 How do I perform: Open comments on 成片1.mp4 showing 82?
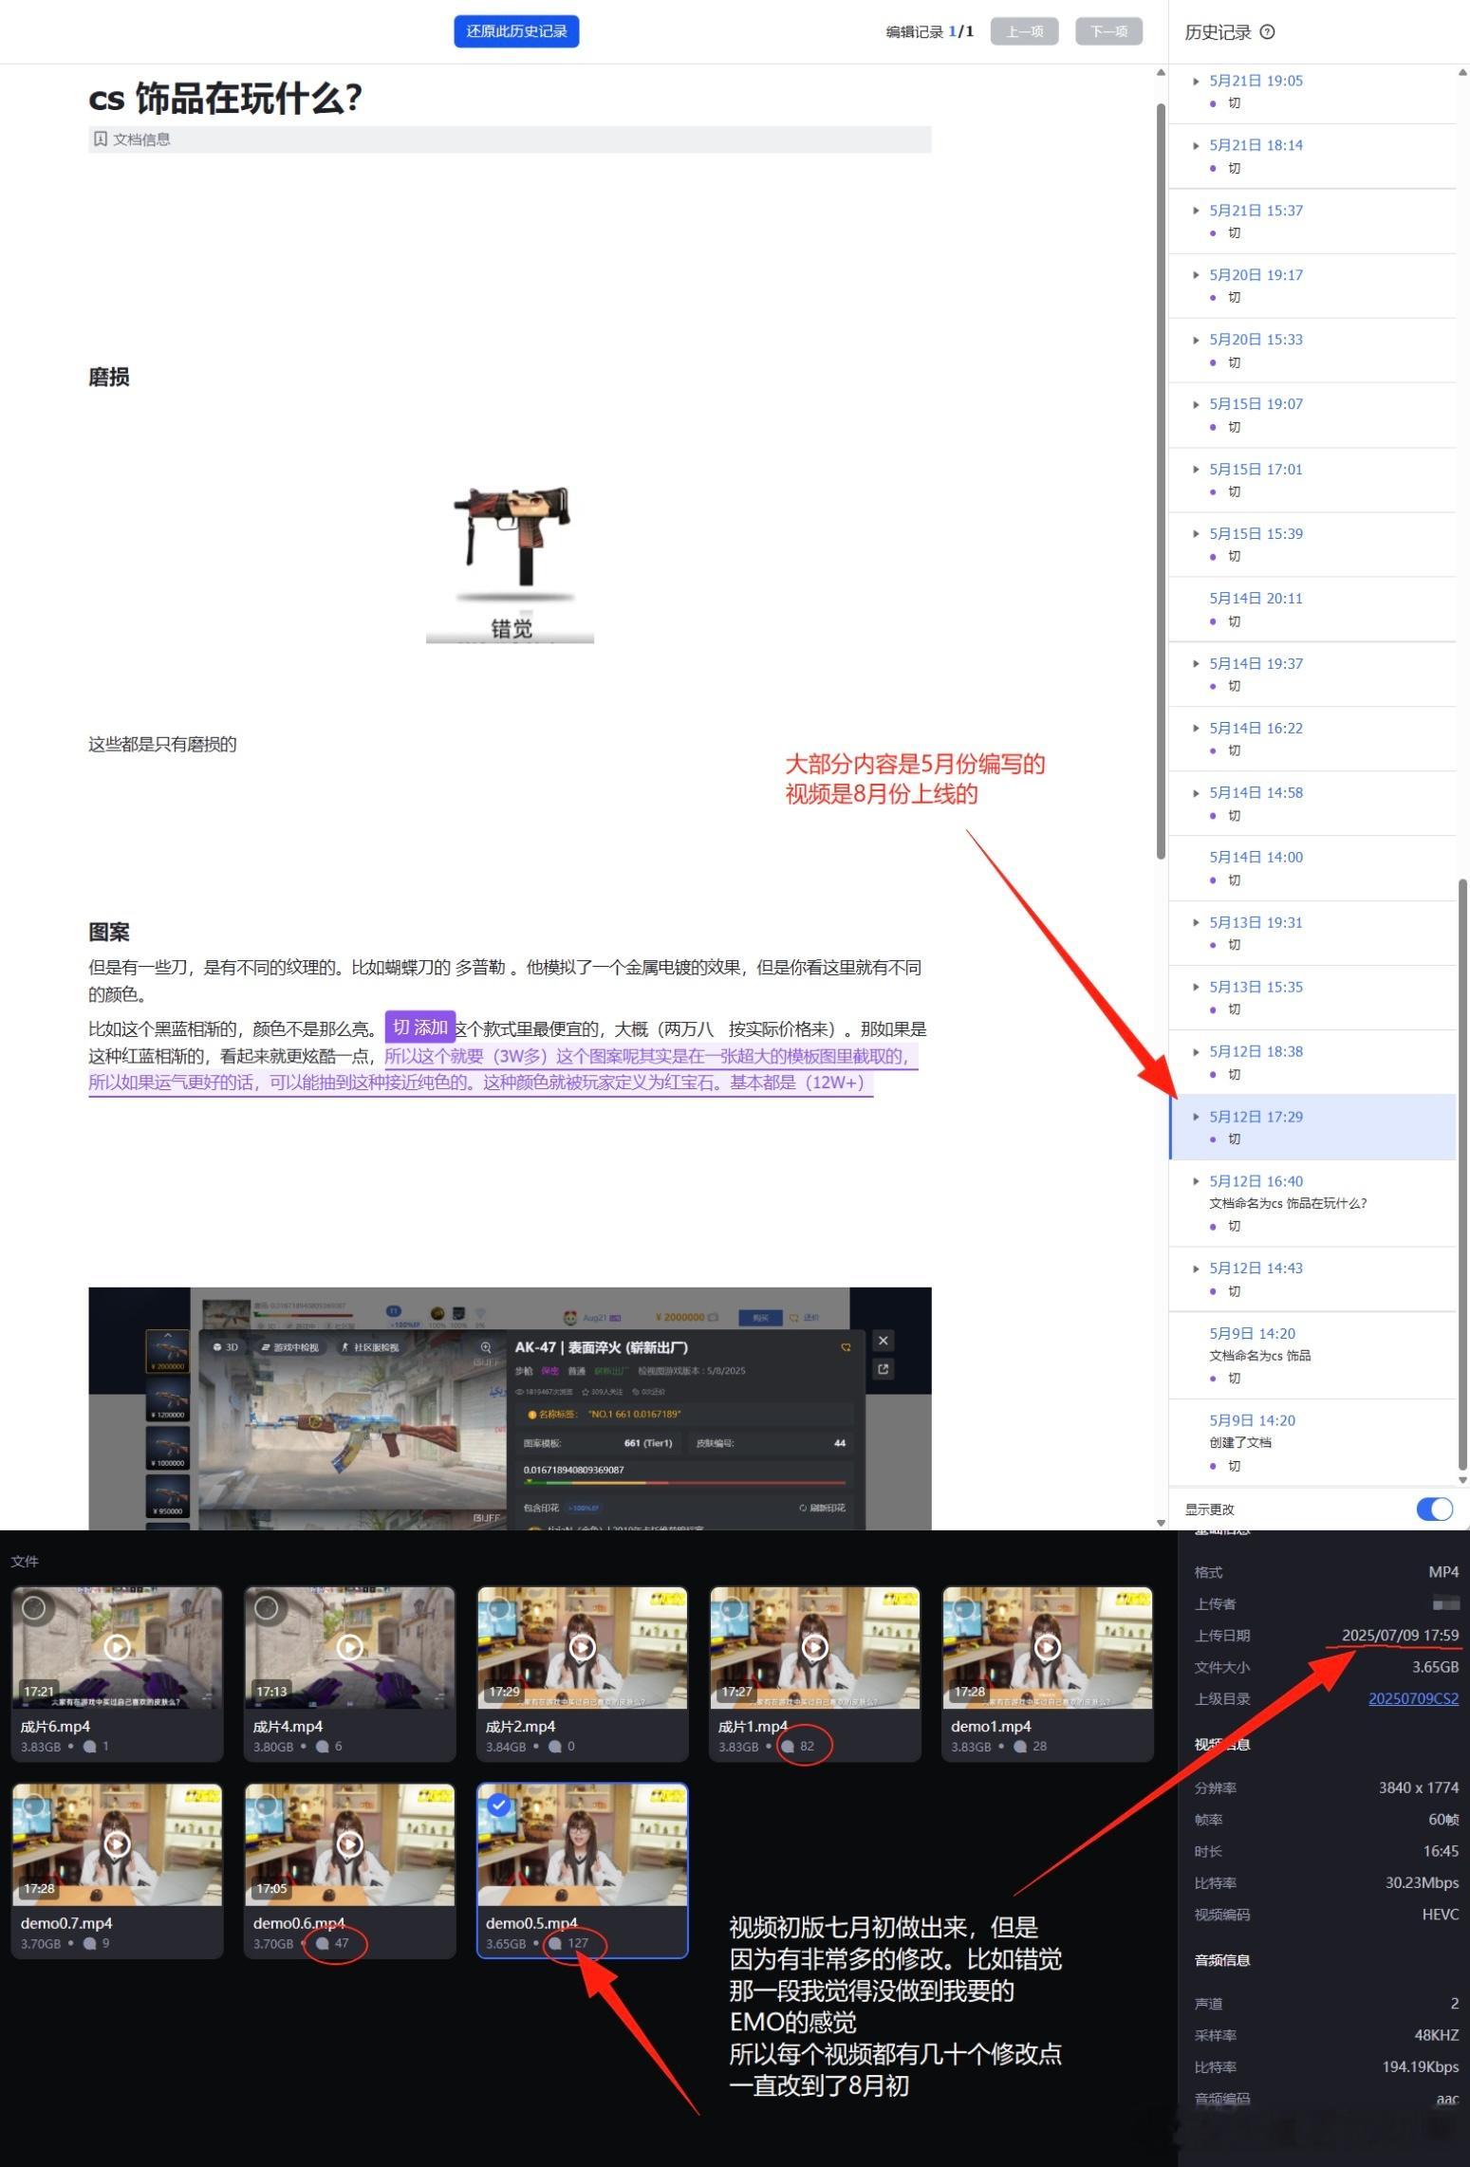(x=797, y=1746)
